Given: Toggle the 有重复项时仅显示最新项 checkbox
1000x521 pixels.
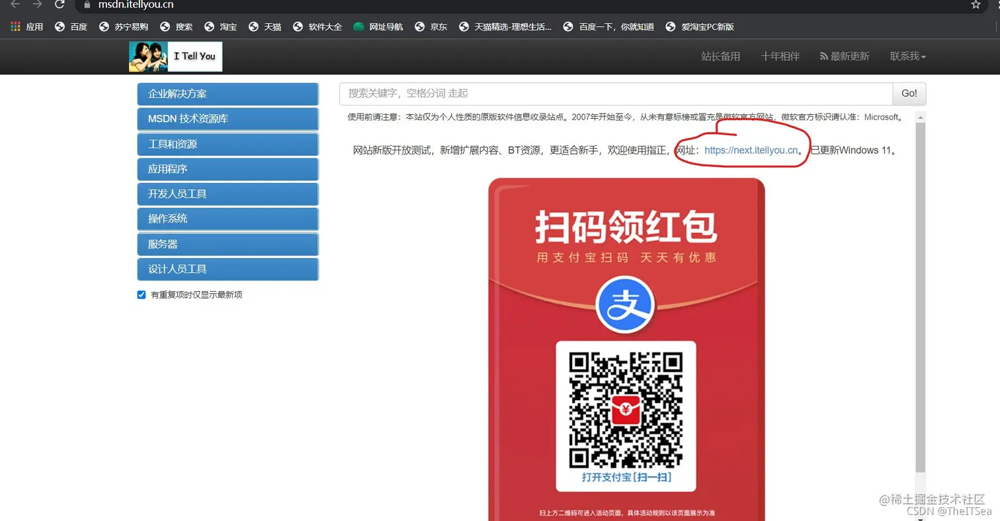Looking at the screenshot, I should [141, 295].
